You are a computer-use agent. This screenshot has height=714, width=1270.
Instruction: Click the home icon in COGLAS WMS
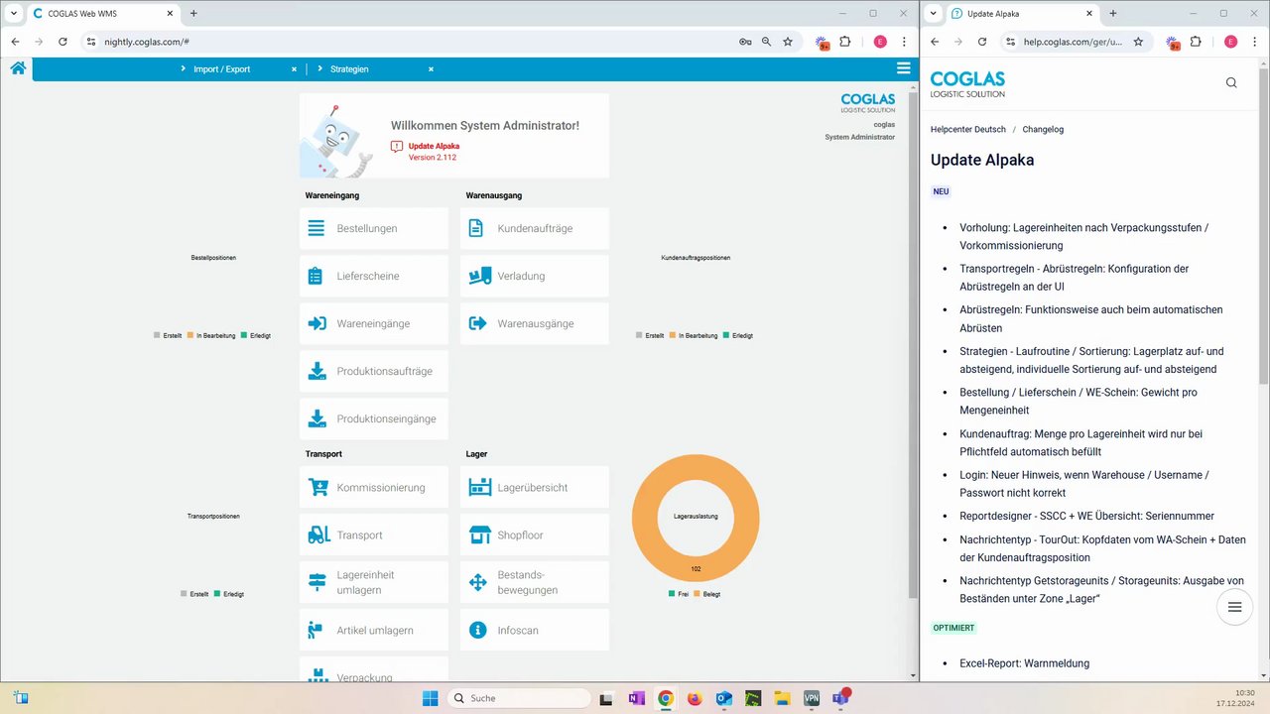[18, 68]
